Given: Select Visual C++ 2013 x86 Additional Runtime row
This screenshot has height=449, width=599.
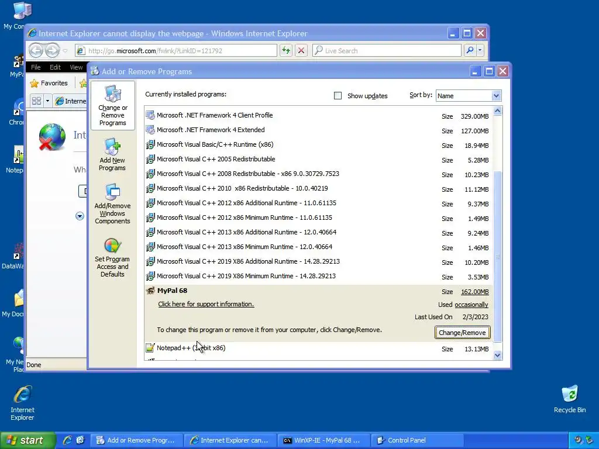Looking at the screenshot, I should tap(319, 233).
